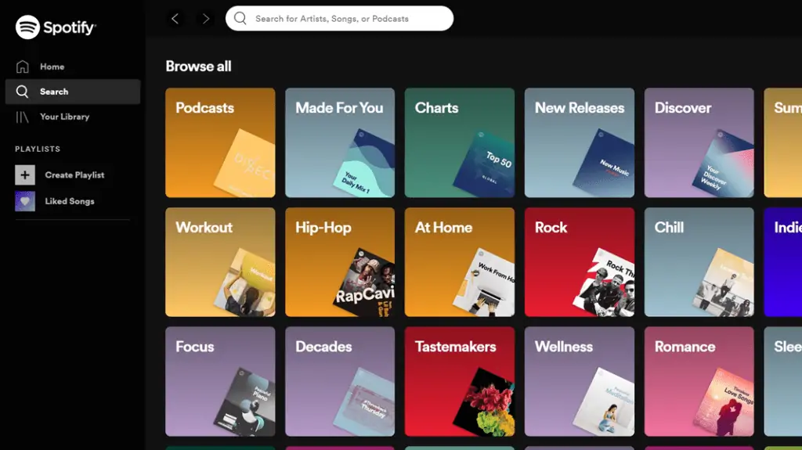The height and width of the screenshot is (450, 802).
Task: Select the Home menu item
Action: point(52,67)
